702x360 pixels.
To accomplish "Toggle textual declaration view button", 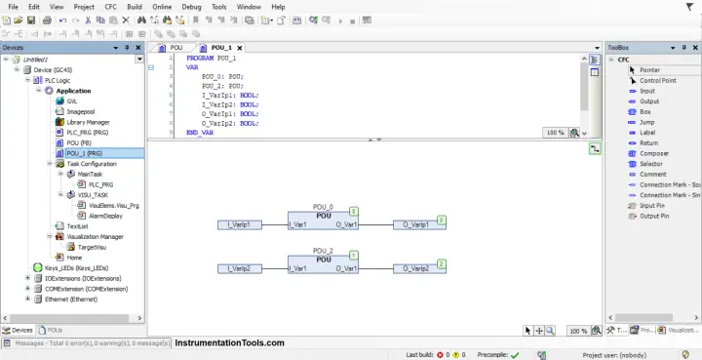I will (595, 60).
